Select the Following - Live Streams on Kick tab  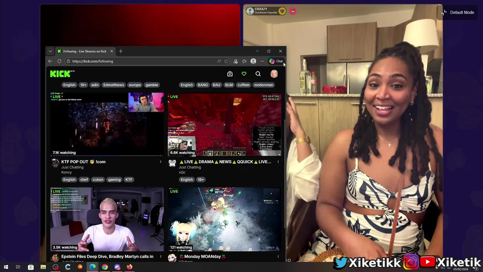85,51
